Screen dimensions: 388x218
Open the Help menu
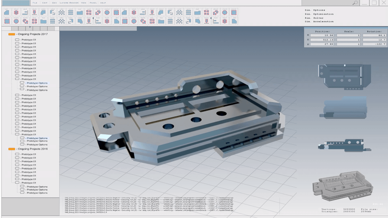(103, 3)
